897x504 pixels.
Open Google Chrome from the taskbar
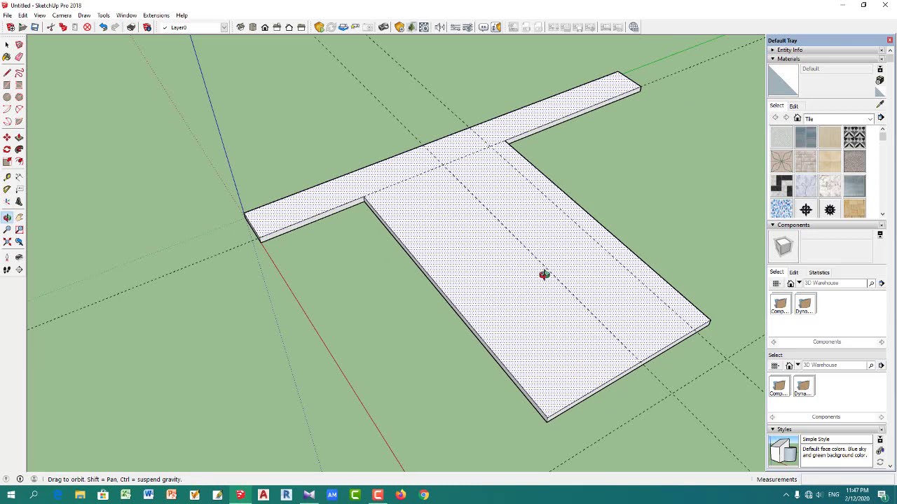(x=424, y=495)
